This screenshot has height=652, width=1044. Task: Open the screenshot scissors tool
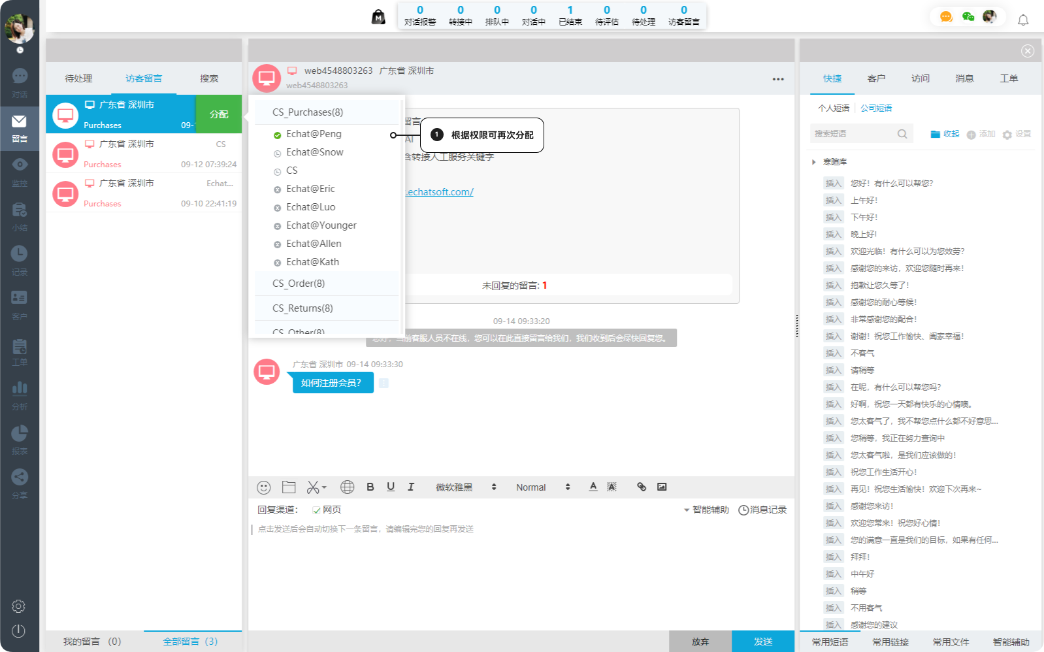pos(314,487)
